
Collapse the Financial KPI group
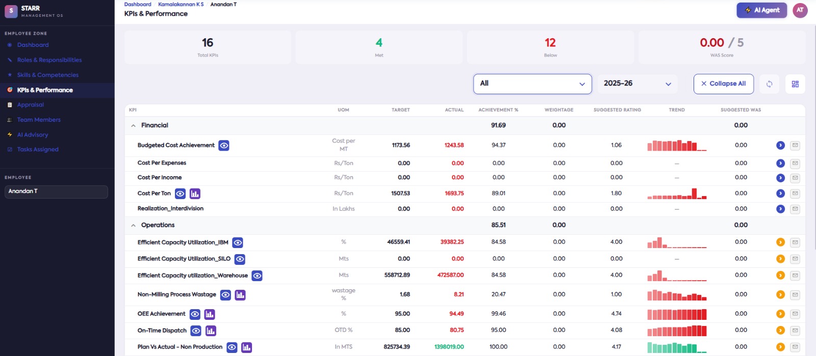click(x=133, y=126)
